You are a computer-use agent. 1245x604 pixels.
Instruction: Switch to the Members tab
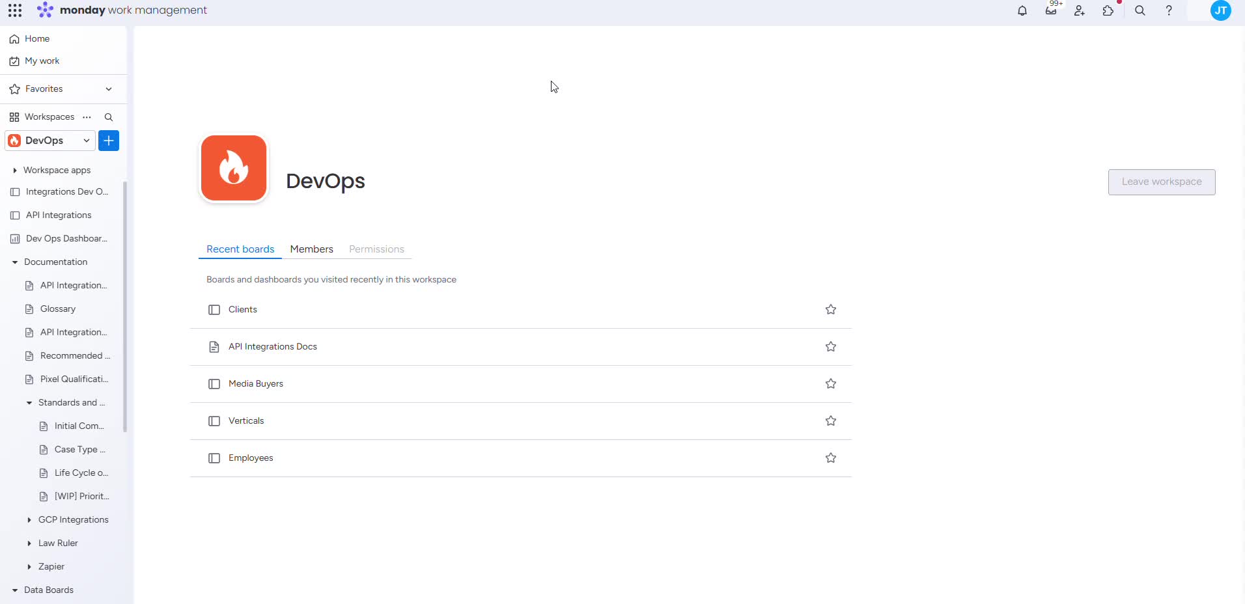(x=311, y=249)
